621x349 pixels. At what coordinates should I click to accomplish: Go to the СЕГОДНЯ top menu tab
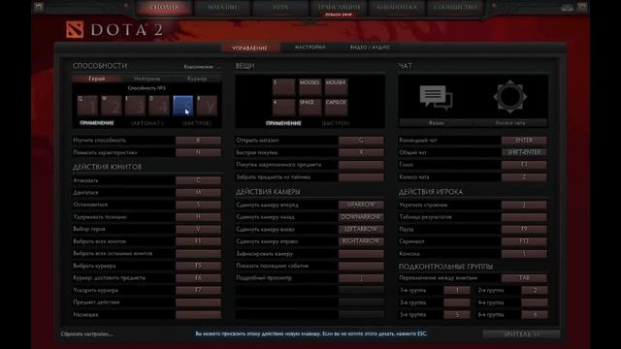coord(164,7)
